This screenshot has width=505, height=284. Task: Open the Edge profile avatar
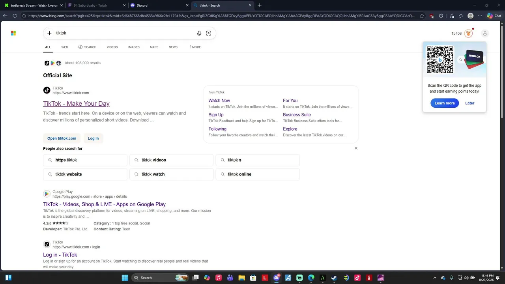click(x=470, y=16)
